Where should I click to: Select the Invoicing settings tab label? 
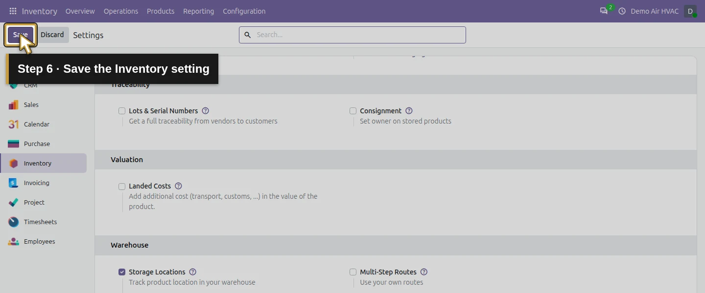[37, 183]
